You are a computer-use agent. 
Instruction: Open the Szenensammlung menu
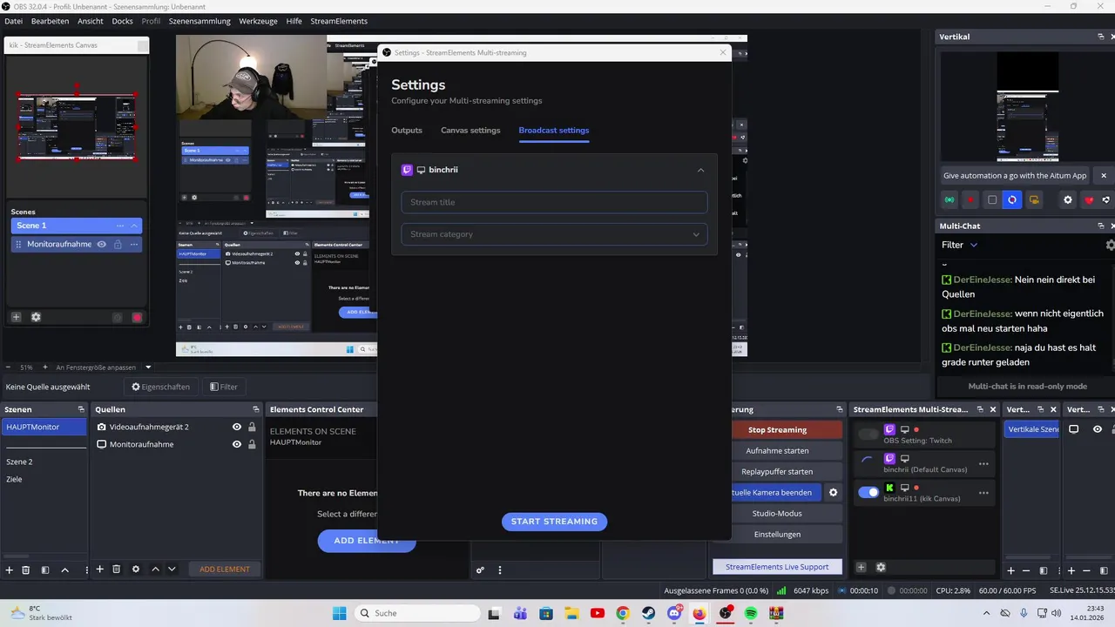[199, 21]
